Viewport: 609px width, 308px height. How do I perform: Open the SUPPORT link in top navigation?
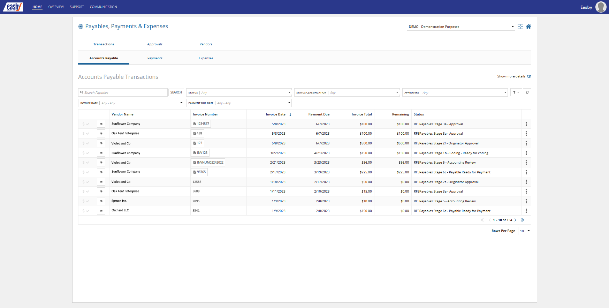pyautogui.click(x=77, y=7)
